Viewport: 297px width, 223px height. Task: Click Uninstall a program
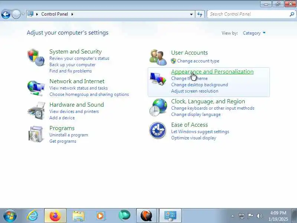(69, 135)
